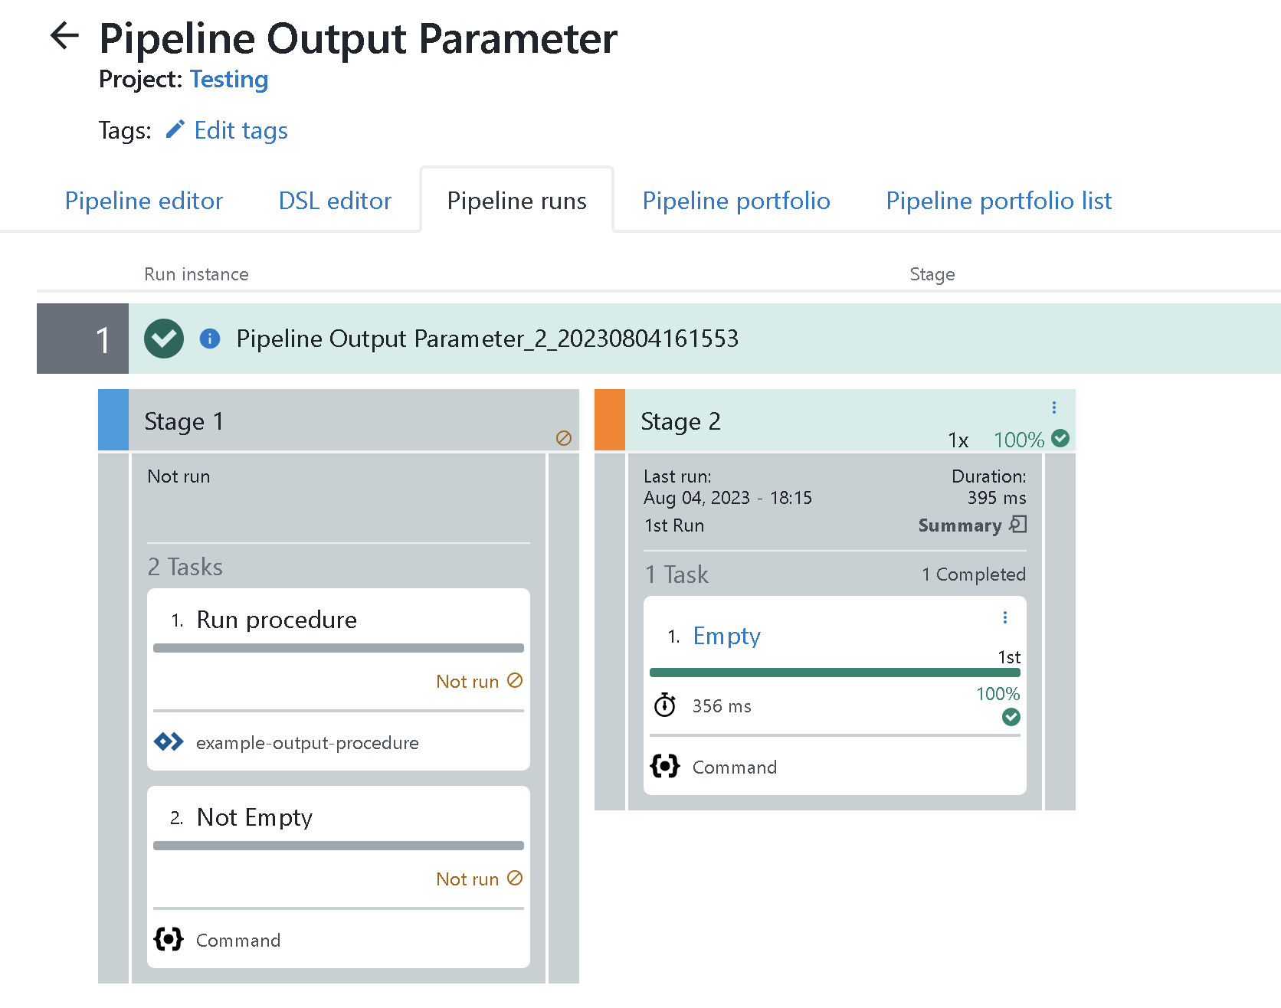Open the DSL editor tab
Image resolution: width=1281 pixels, height=1008 pixels.
click(x=335, y=201)
